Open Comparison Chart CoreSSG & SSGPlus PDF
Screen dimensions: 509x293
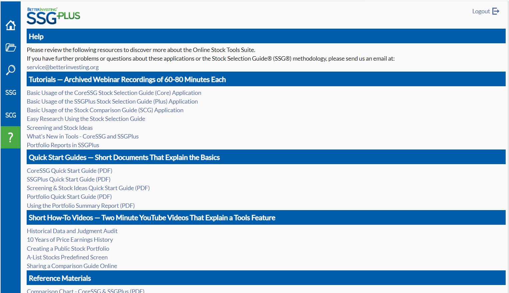86,291
